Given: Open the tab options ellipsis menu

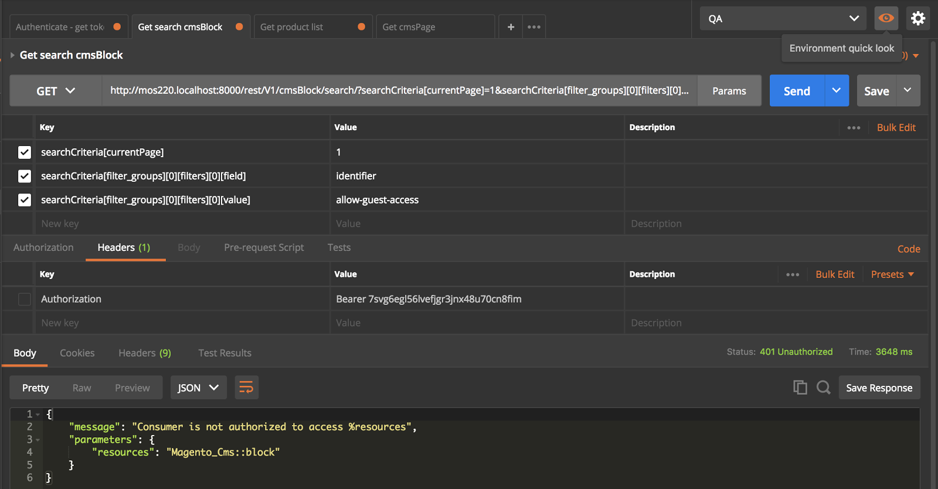Looking at the screenshot, I should coord(533,27).
